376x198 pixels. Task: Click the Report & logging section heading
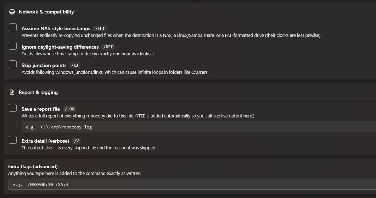tap(38, 92)
